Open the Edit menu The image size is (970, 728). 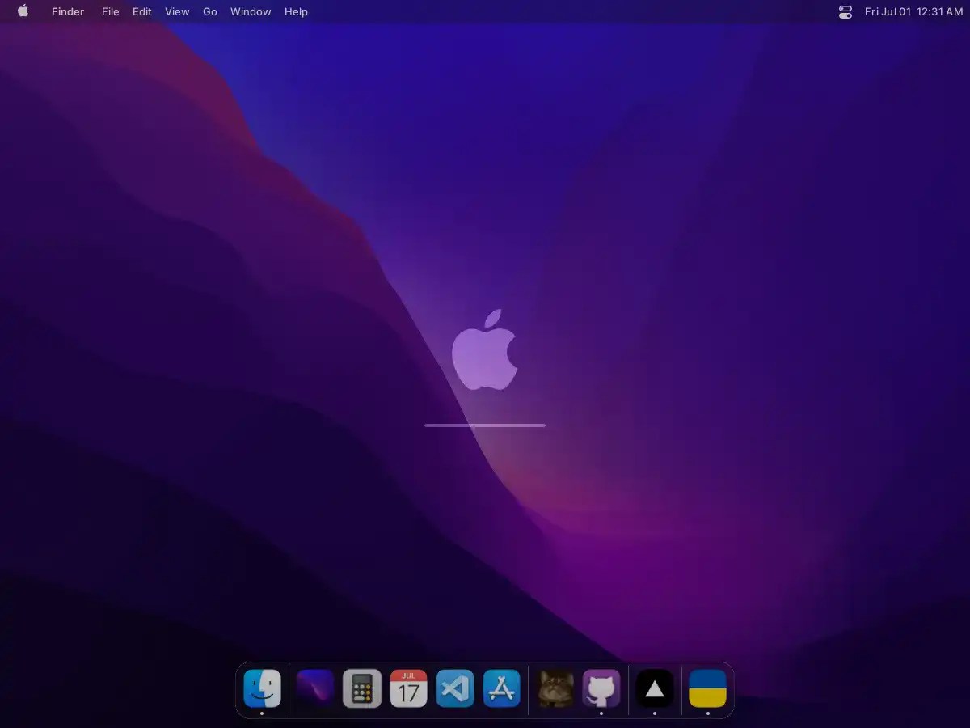(x=142, y=11)
